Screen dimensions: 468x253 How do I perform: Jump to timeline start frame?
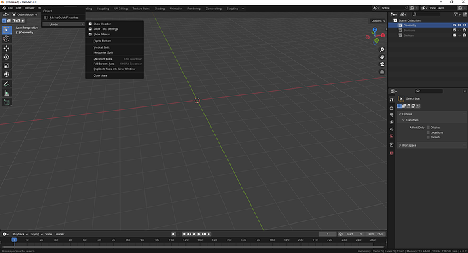tap(184, 234)
